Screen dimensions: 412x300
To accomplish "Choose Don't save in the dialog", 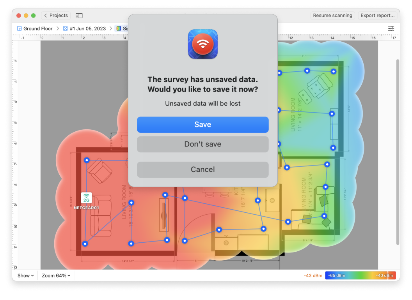I will click(x=202, y=144).
